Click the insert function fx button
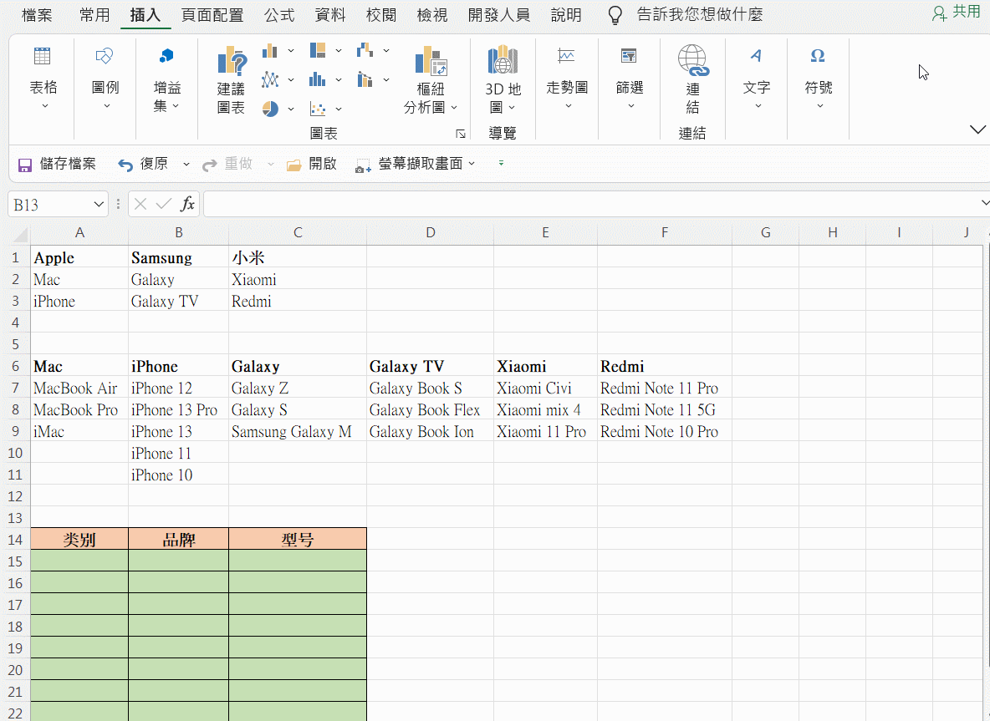990x721 pixels. 188,204
